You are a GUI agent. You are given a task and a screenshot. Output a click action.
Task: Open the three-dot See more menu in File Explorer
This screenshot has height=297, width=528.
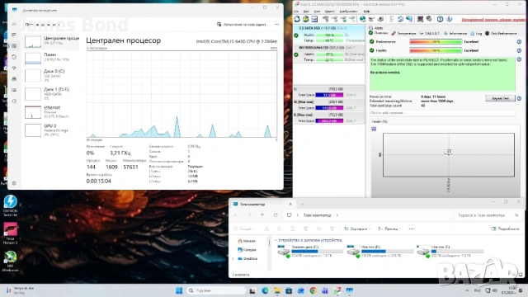tap(411, 229)
